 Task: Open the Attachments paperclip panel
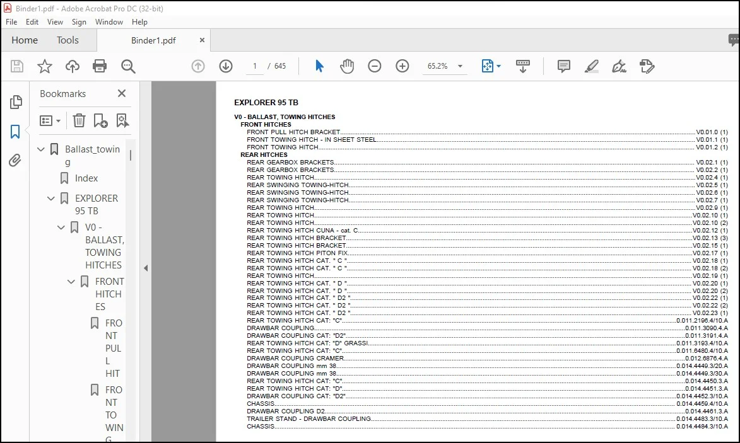(x=15, y=161)
